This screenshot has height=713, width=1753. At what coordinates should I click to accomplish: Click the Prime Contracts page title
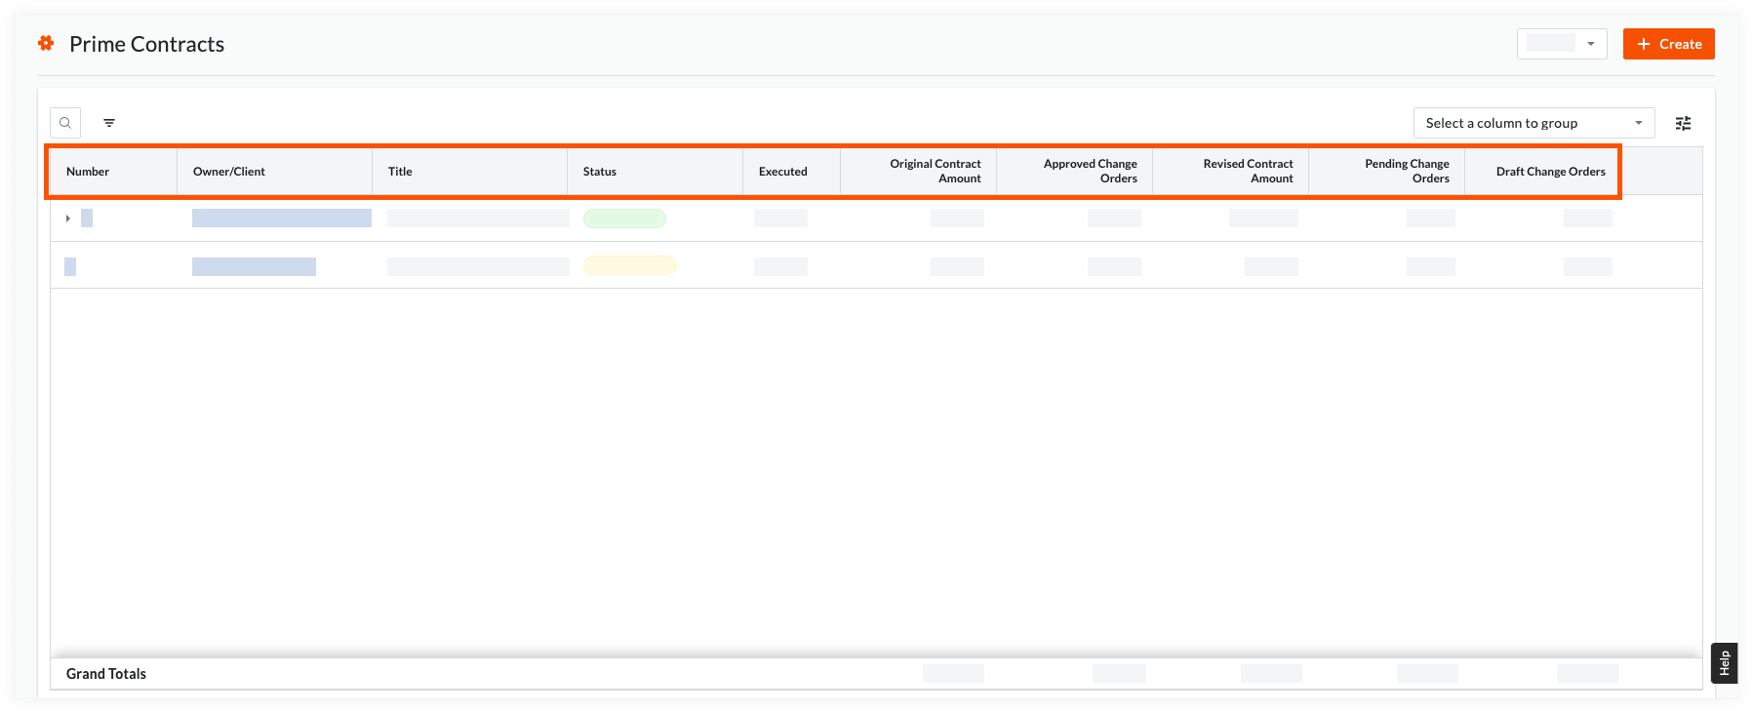point(147,44)
